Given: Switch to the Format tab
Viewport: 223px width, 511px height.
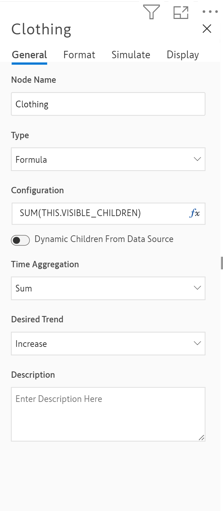Looking at the screenshot, I should point(79,55).
